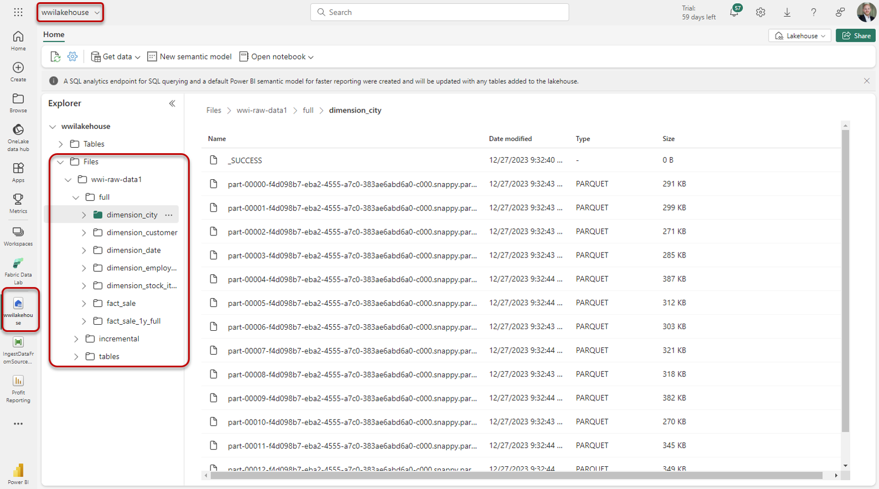Click the horizontal scrollbar of file list

click(x=516, y=476)
